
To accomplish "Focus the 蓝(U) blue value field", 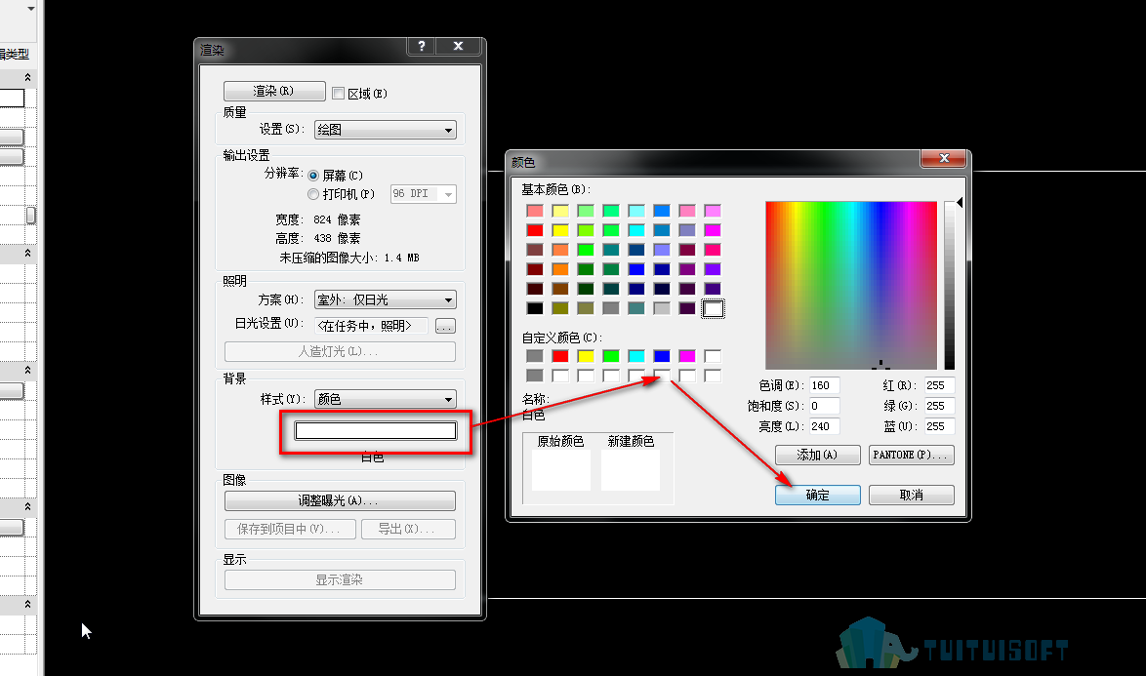I will pos(939,426).
